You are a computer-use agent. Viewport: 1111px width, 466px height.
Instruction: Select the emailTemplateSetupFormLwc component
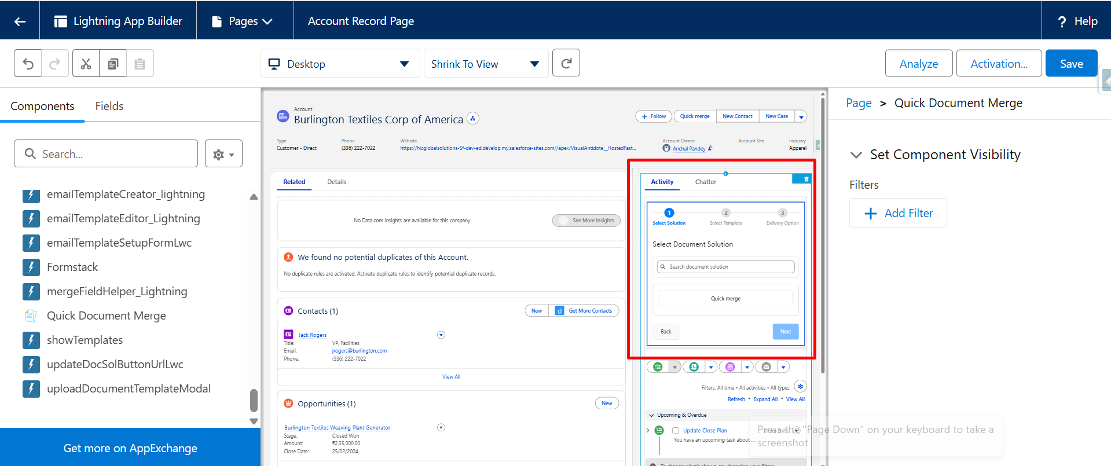(x=119, y=243)
